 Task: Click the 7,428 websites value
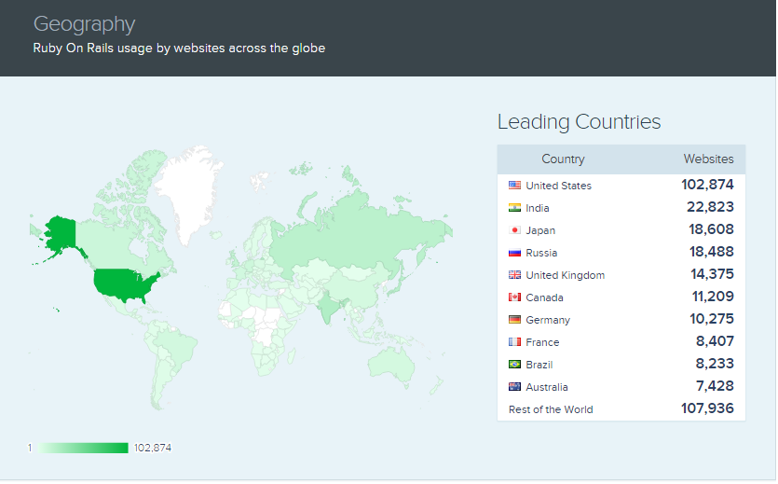click(x=715, y=386)
